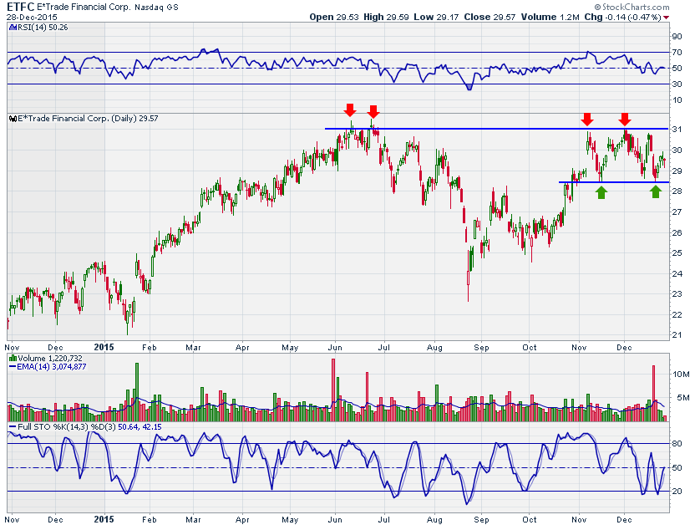The image size is (695, 525).
Task: Click the 10M volume axis label
Action: pos(681,375)
